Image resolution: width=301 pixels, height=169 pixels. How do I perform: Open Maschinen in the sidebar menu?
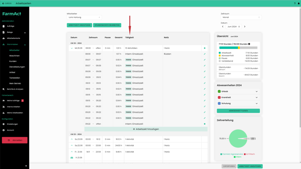(14, 56)
